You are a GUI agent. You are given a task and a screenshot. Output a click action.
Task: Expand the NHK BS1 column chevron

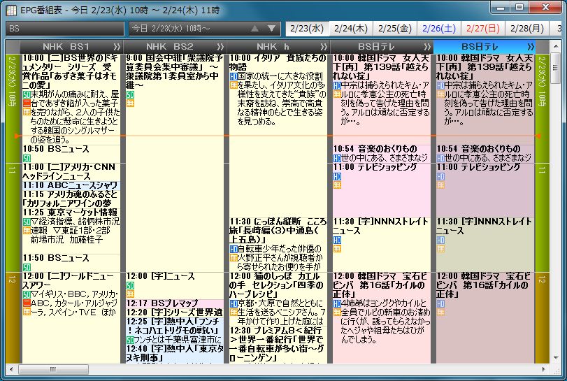(117, 47)
